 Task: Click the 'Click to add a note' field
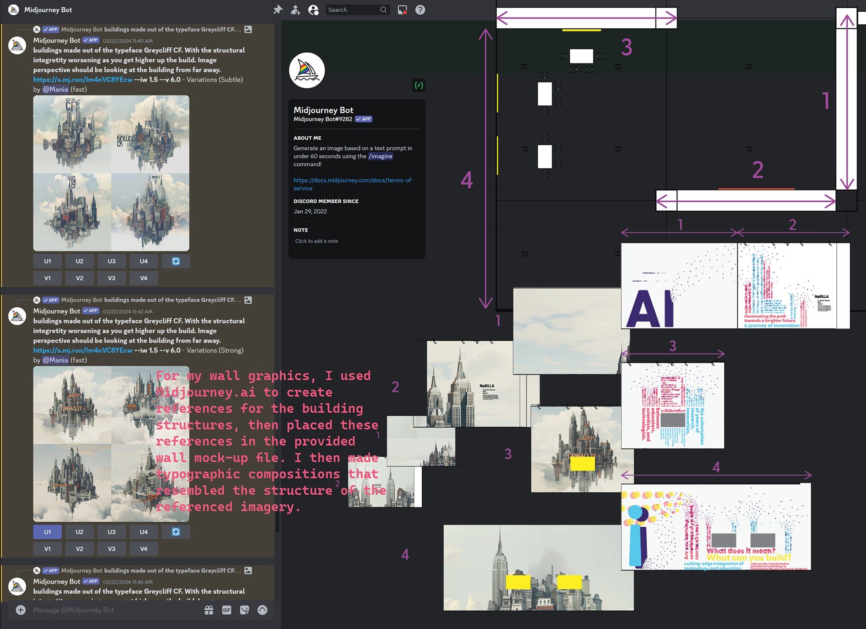tap(317, 241)
